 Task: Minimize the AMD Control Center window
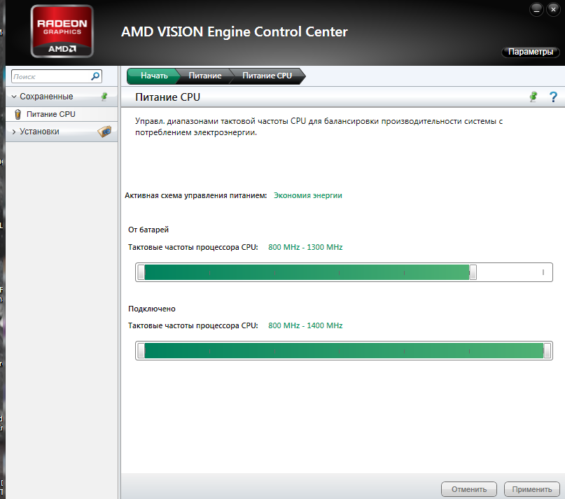[536, 10]
